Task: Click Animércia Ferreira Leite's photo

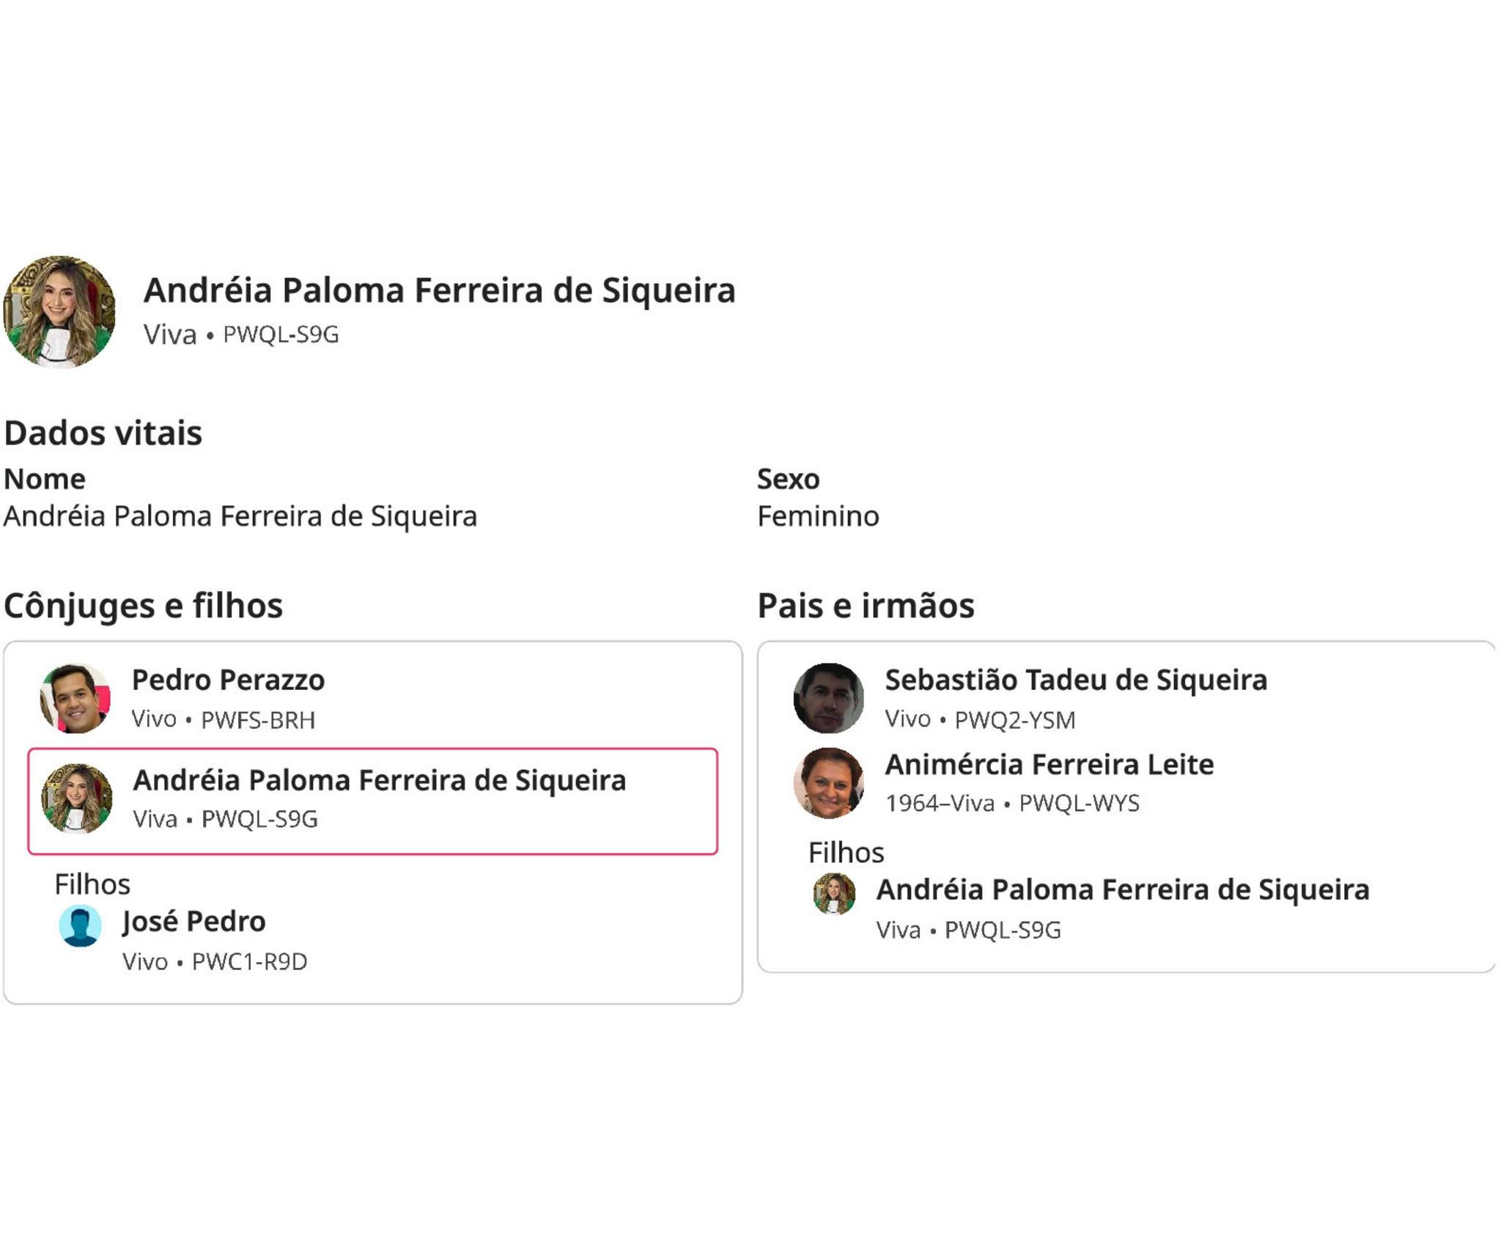Action: pyautogui.click(x=828, y=783)
